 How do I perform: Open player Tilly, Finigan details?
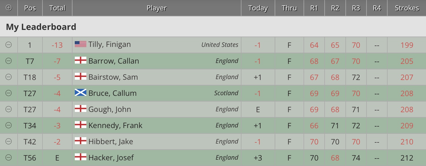109,45
